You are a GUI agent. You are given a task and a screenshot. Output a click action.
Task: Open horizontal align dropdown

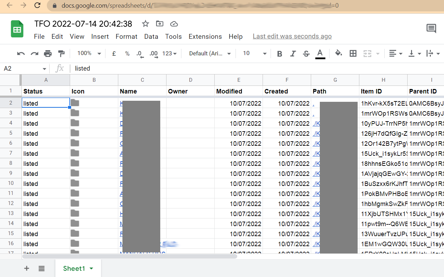click(x=395, y=53)
